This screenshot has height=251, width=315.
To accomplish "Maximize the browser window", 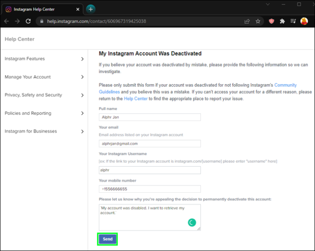I will point(299,4).
